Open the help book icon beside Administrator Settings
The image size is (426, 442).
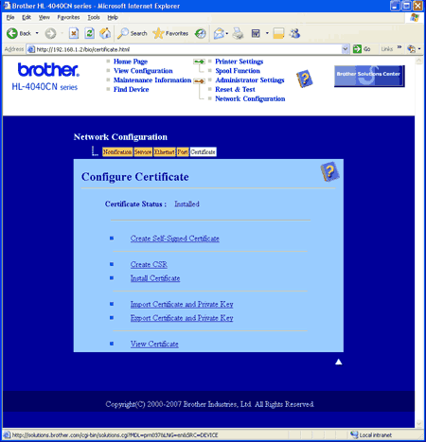[305, 79]
